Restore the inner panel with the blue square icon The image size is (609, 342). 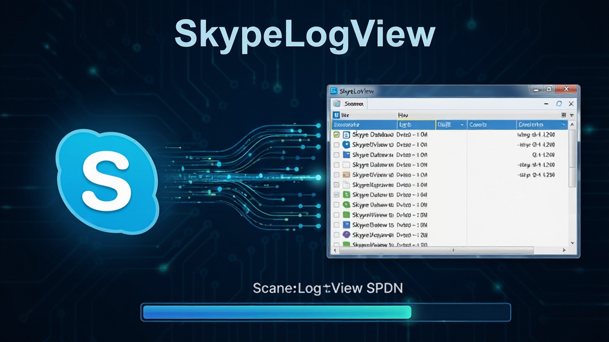point(559,103)
